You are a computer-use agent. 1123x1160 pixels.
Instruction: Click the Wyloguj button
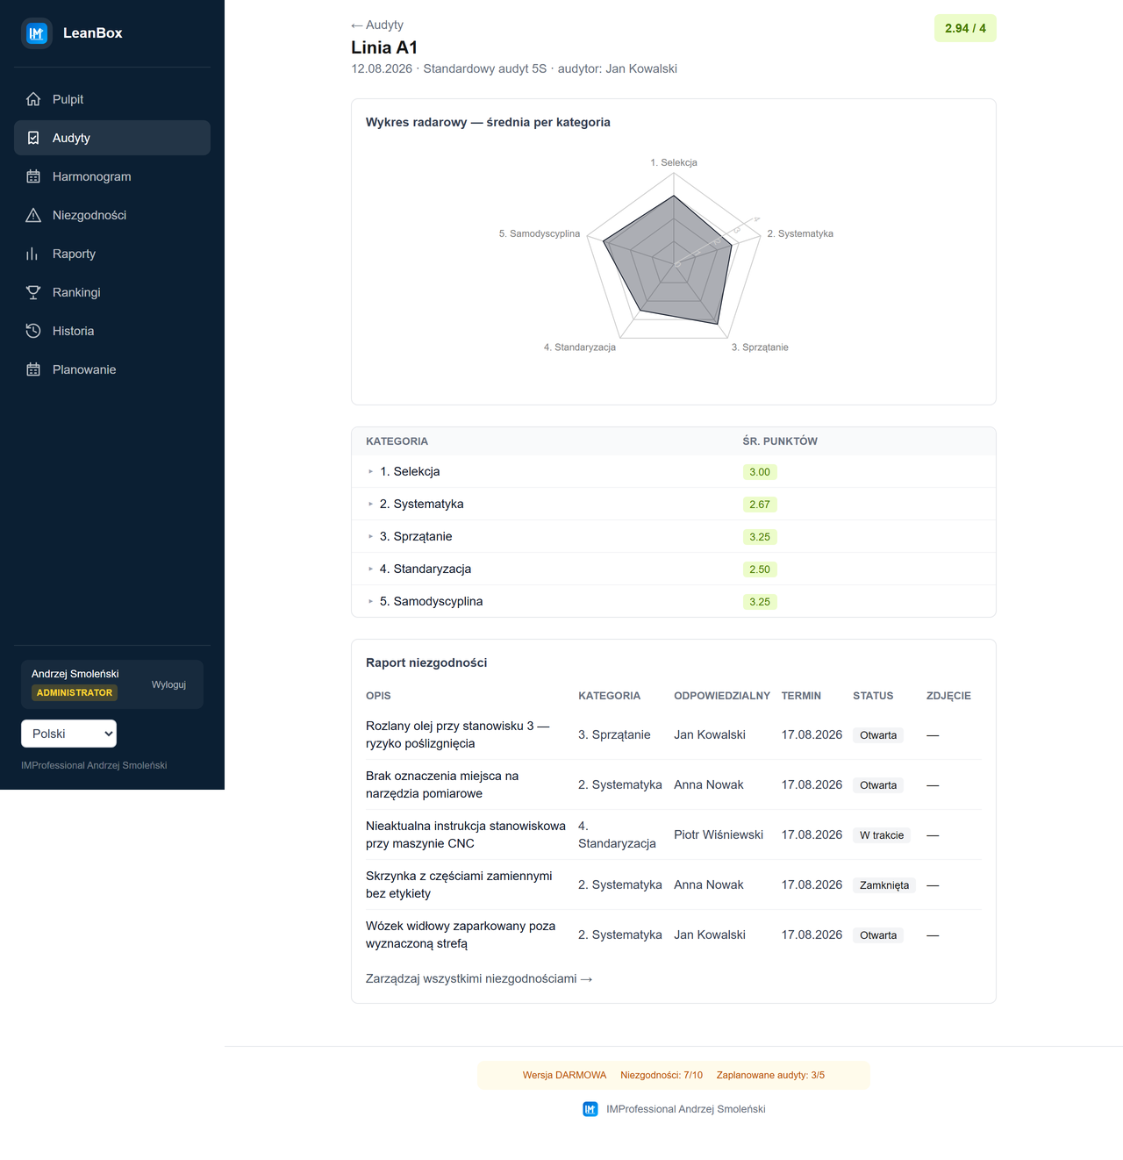(168, 684)
